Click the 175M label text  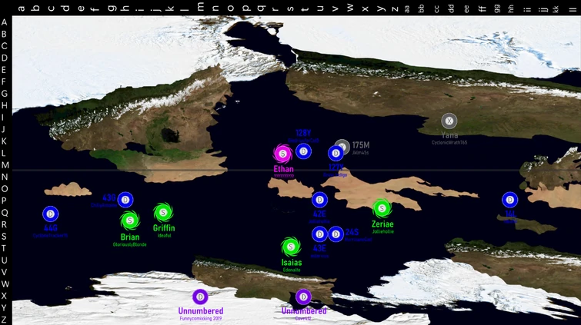pyautogui.click(x=361, y=145)
